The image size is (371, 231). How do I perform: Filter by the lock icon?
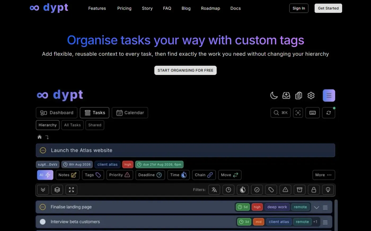pyautogui.click(x=314, y=190)
